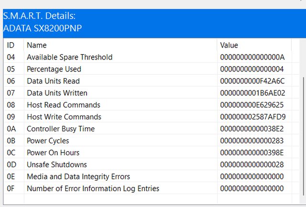The image size is (306, 207).
Task: Click the ID cell 0A
Action: [x=11, y=129]
